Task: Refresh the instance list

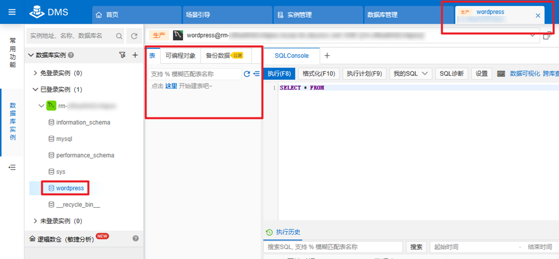Action: (134, 36)
